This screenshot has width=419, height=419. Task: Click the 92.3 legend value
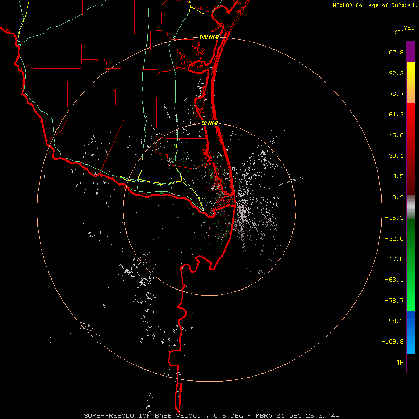click(396, 73)
